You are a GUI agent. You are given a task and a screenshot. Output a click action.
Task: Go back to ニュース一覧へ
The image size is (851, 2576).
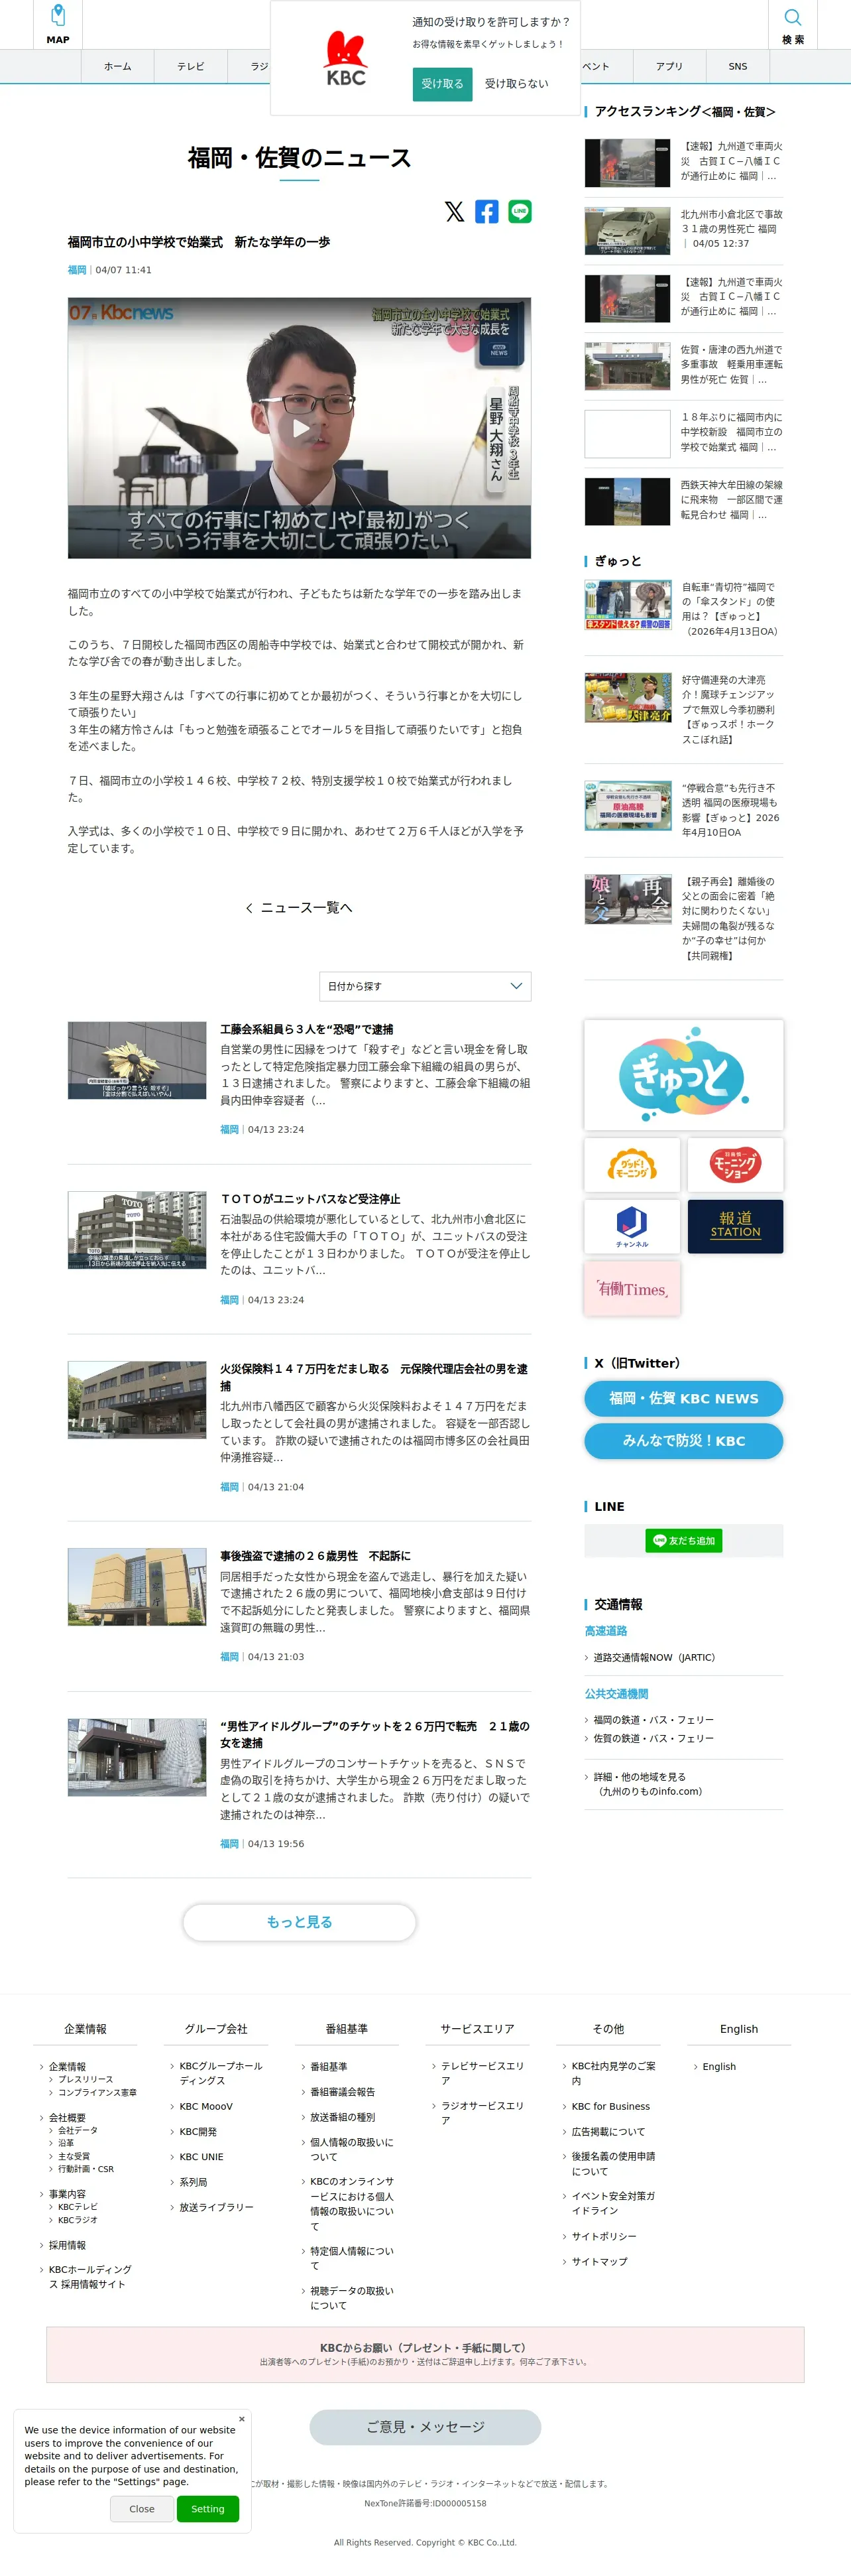coord(300,908)
